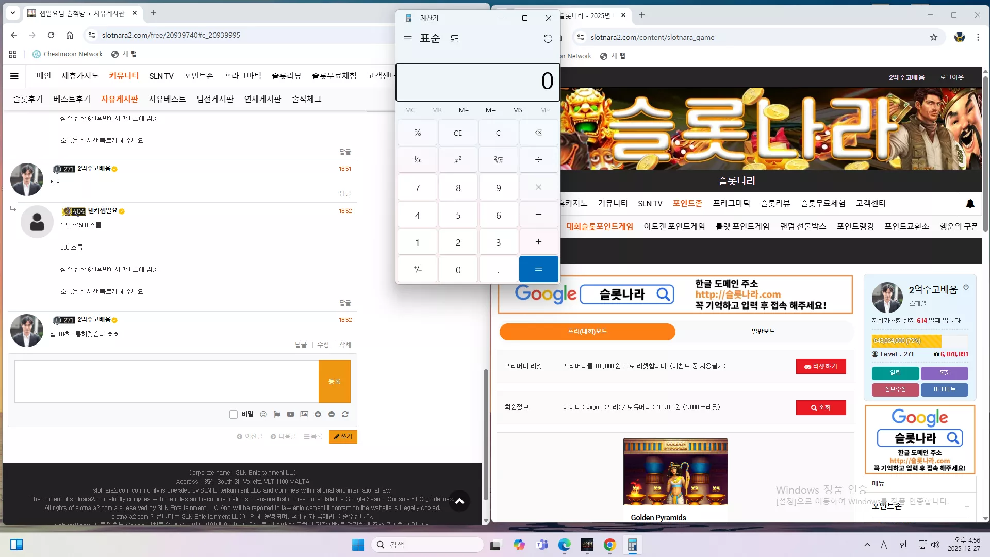
Task: Open the 자유베스트 board tab
Action: click(167, 99)
